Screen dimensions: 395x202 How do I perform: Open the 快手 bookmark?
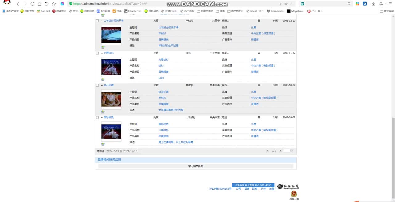pyautogui.click(x=117, y=11)
